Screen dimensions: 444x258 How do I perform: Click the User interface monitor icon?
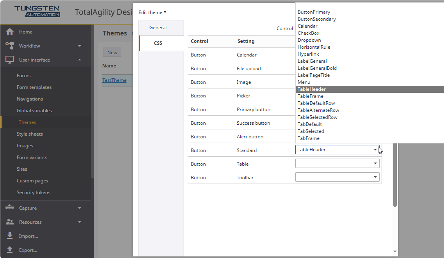[10, 60]
